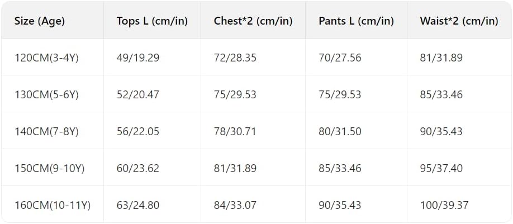
Task: Select the Chest*2 (cm/in) column header
Action: click(x=253, y=21)
